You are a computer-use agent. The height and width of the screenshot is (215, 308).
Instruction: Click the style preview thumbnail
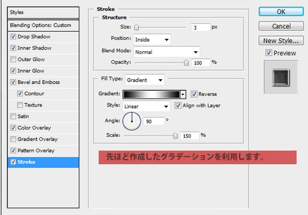281,77
